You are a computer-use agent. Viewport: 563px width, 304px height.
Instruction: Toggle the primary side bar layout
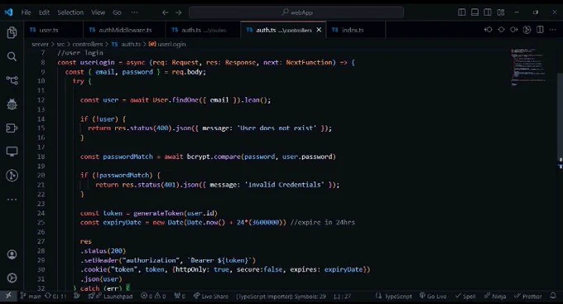tap(462, 12)
